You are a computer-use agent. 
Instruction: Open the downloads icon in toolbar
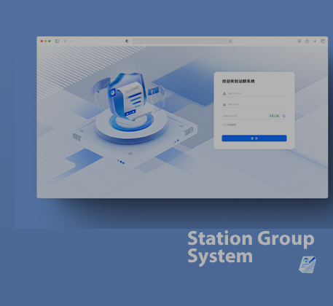pos(299,41)
